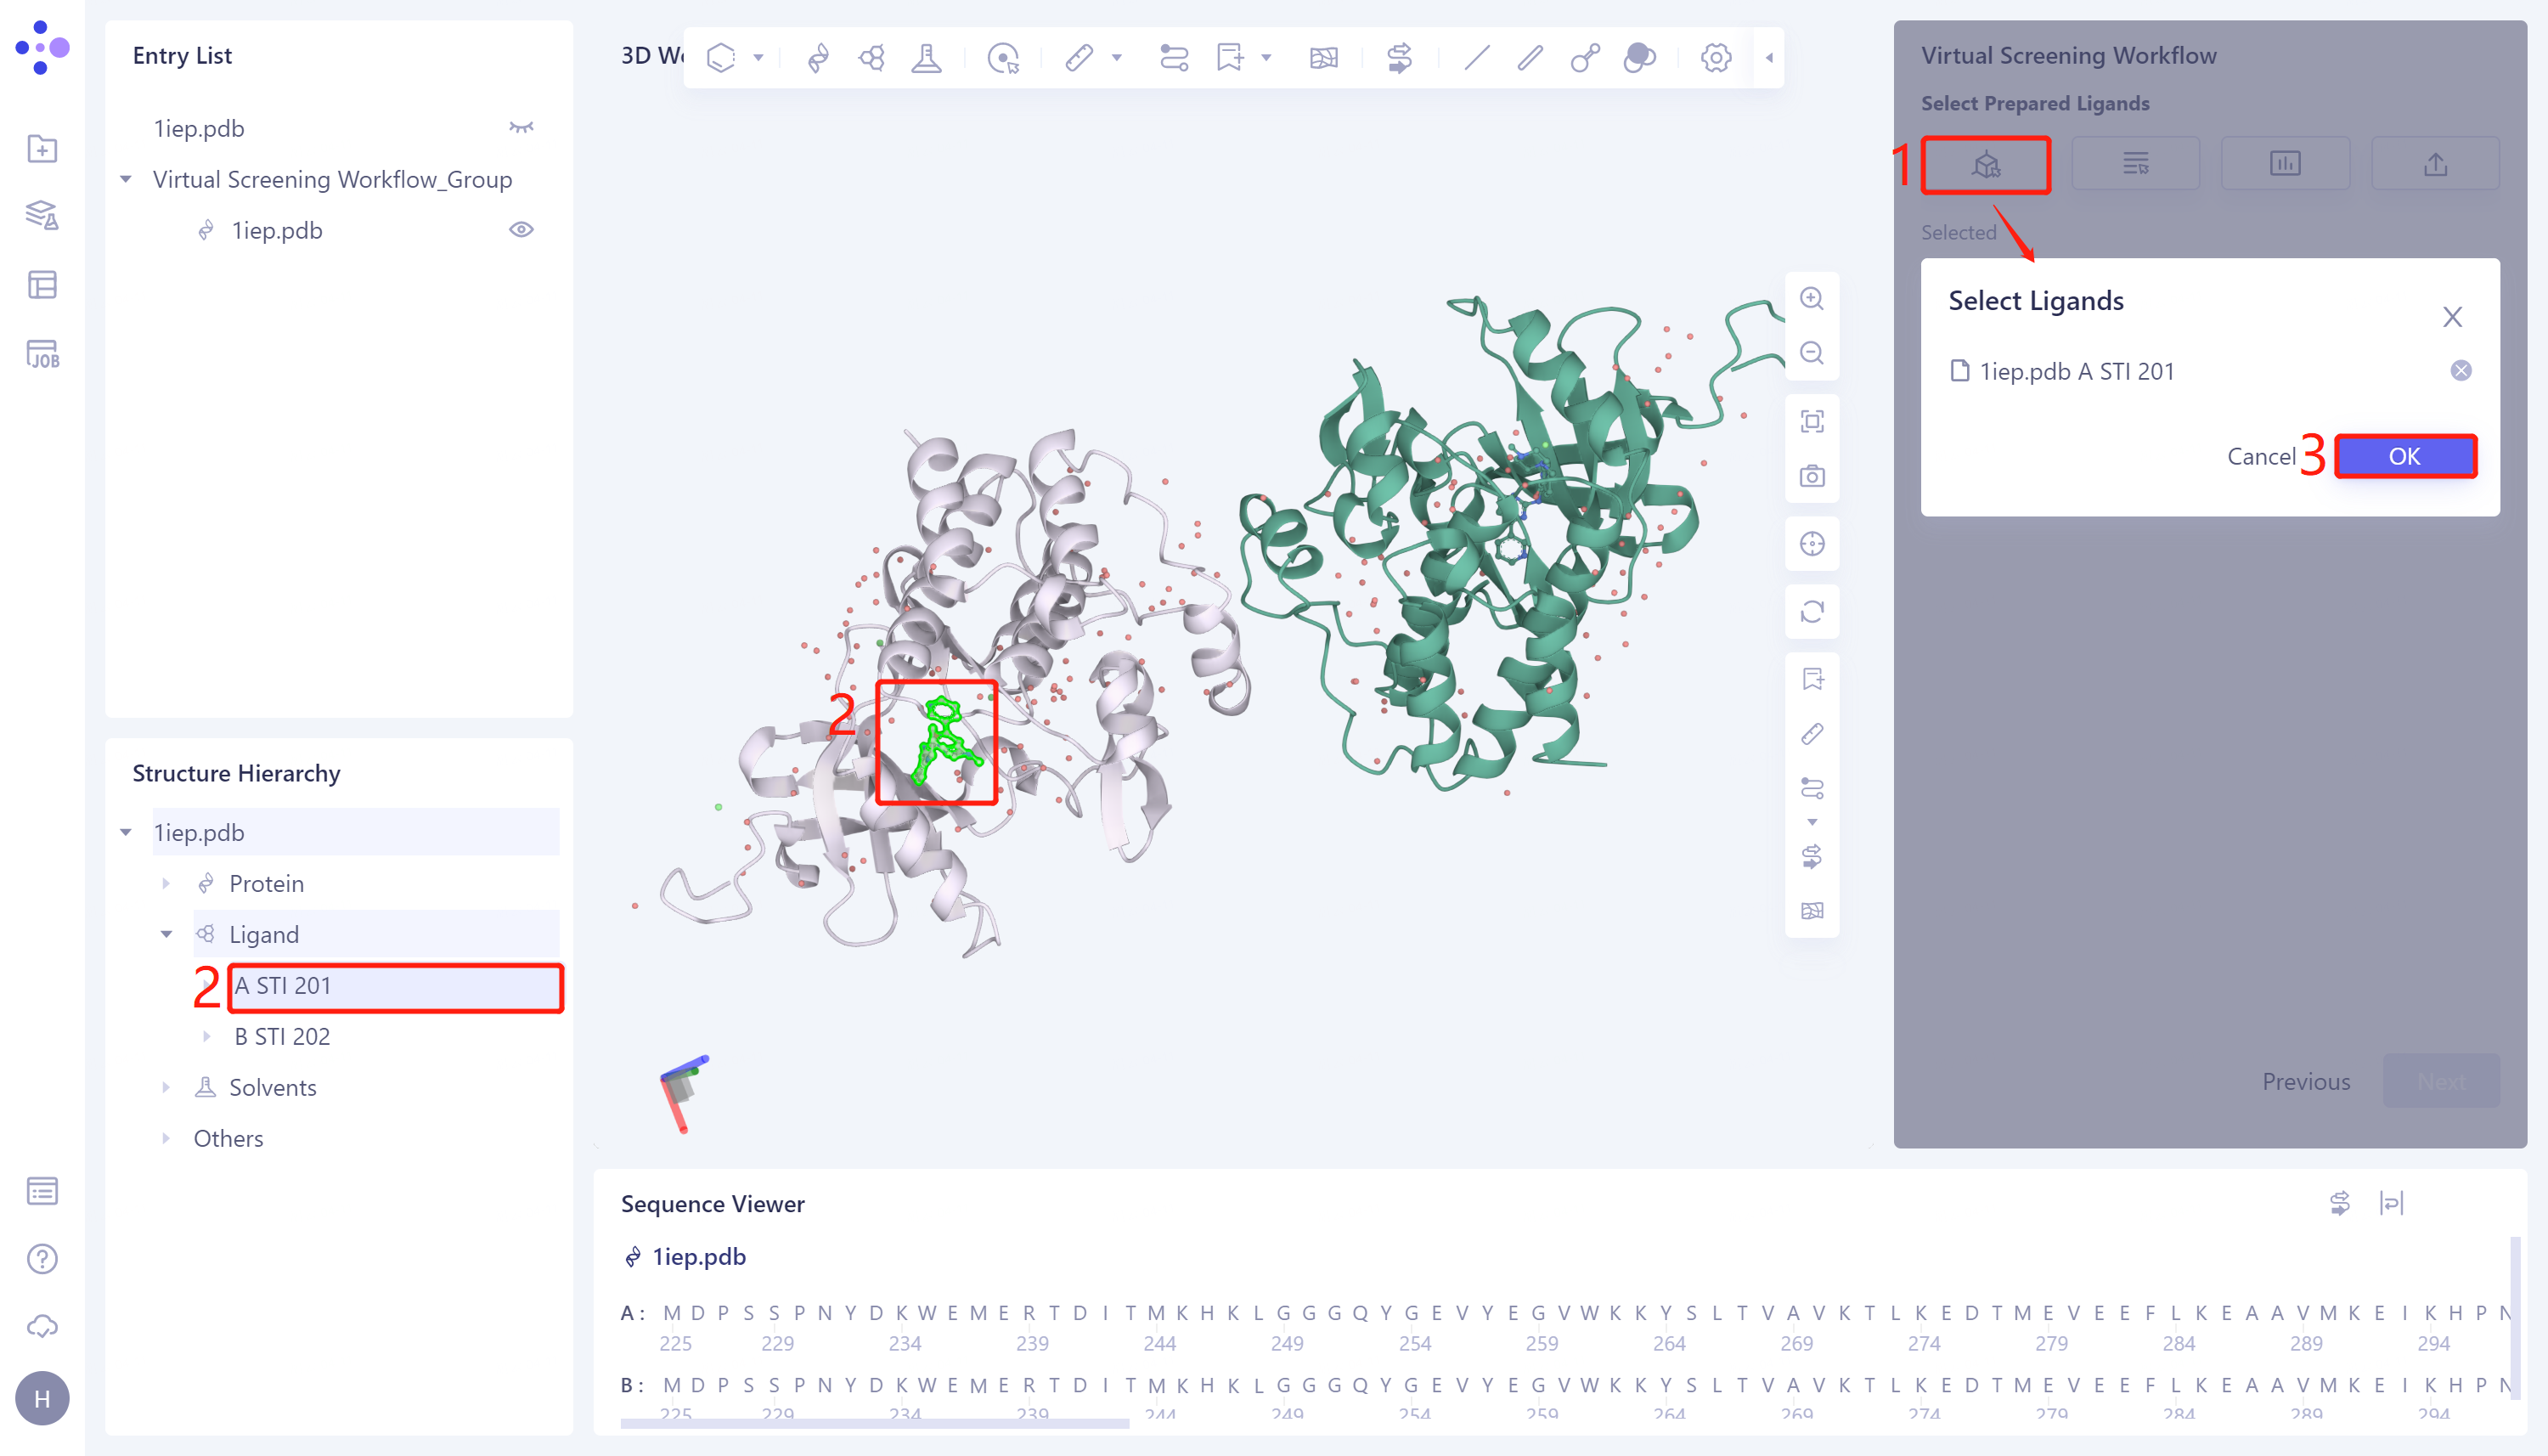Click the reset view rotate icon
Viewport: 2548px width, 1456px height.
pos(1812,611)
